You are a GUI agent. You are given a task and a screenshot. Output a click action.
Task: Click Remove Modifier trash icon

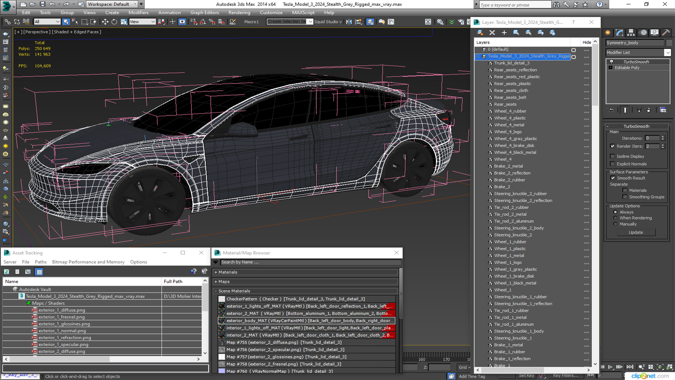[x=649, y=110]
